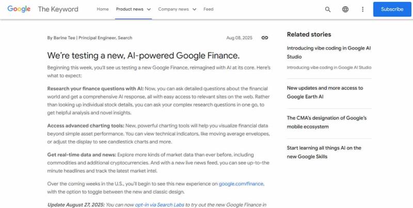Open New updates to Google Earth AI story

pyautogui.click(x=325, y=92)
